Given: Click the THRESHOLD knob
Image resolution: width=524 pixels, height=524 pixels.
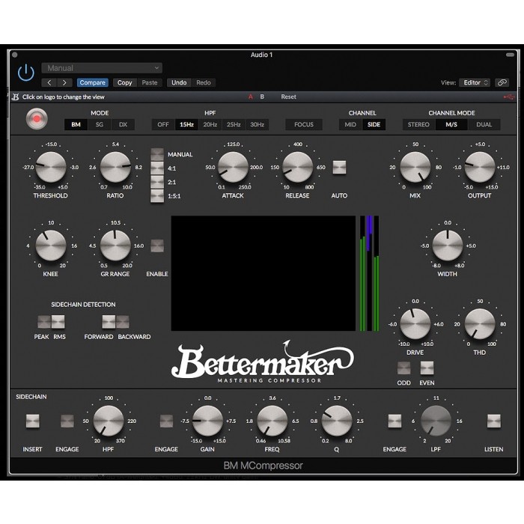Looking at the screenshot, I should [51, 167].
